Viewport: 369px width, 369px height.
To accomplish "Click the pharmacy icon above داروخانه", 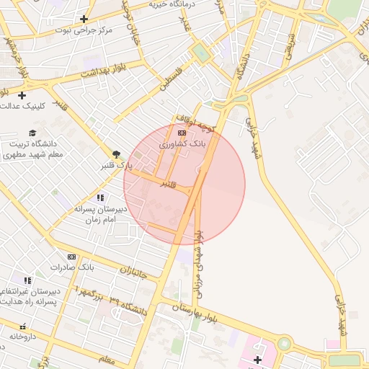I will (23, 326).
